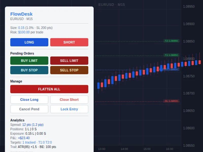Image resolution: width=203 pixels, height=152 pixels.
Task: Flatten all open positions
Action: (x=49, y=89)
